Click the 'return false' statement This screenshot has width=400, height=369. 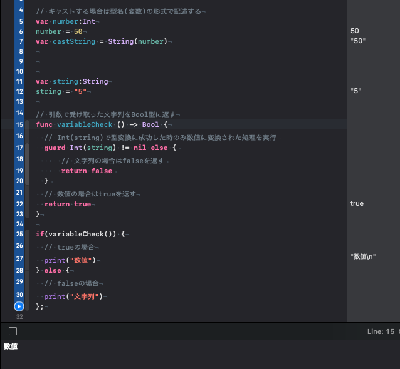coord(87,171)
